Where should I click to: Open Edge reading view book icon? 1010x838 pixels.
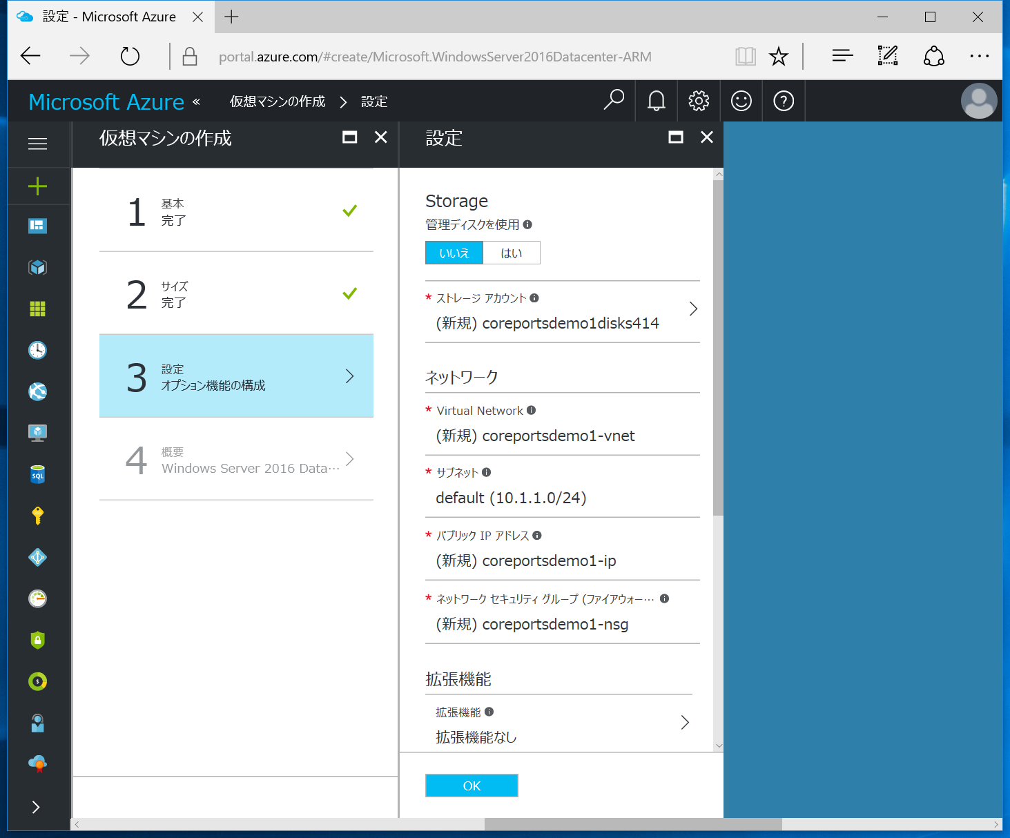[x=746, y=56]
